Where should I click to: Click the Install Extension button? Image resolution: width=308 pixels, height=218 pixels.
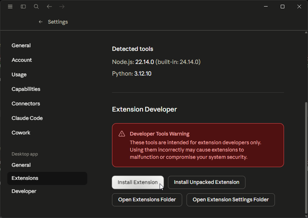137,182
